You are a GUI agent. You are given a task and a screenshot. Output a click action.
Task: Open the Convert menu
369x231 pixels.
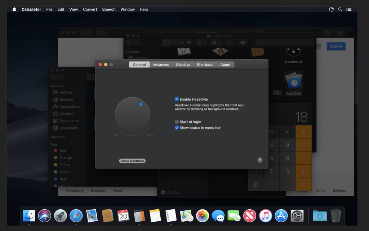click(90, 9)
